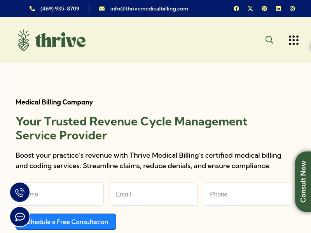
Task: Click the Consult Now side tab
Action: pos(303,182)
